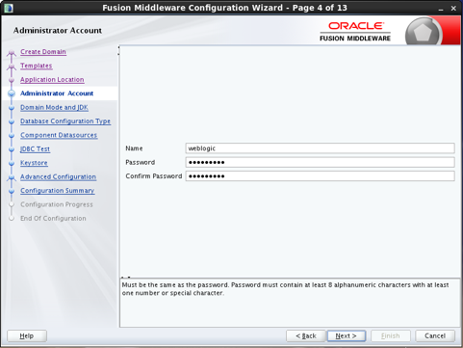Focus the Password input field
The image size is (463, 348).
coord(320,162)
